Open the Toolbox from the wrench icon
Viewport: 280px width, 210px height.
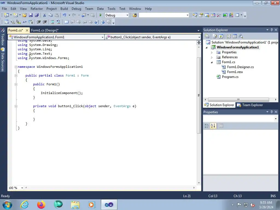coord(219,15)
